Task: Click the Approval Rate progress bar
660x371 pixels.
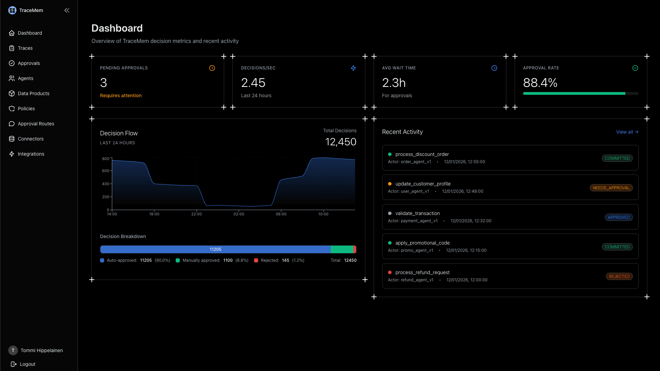Action: click(x=580, y=93)
